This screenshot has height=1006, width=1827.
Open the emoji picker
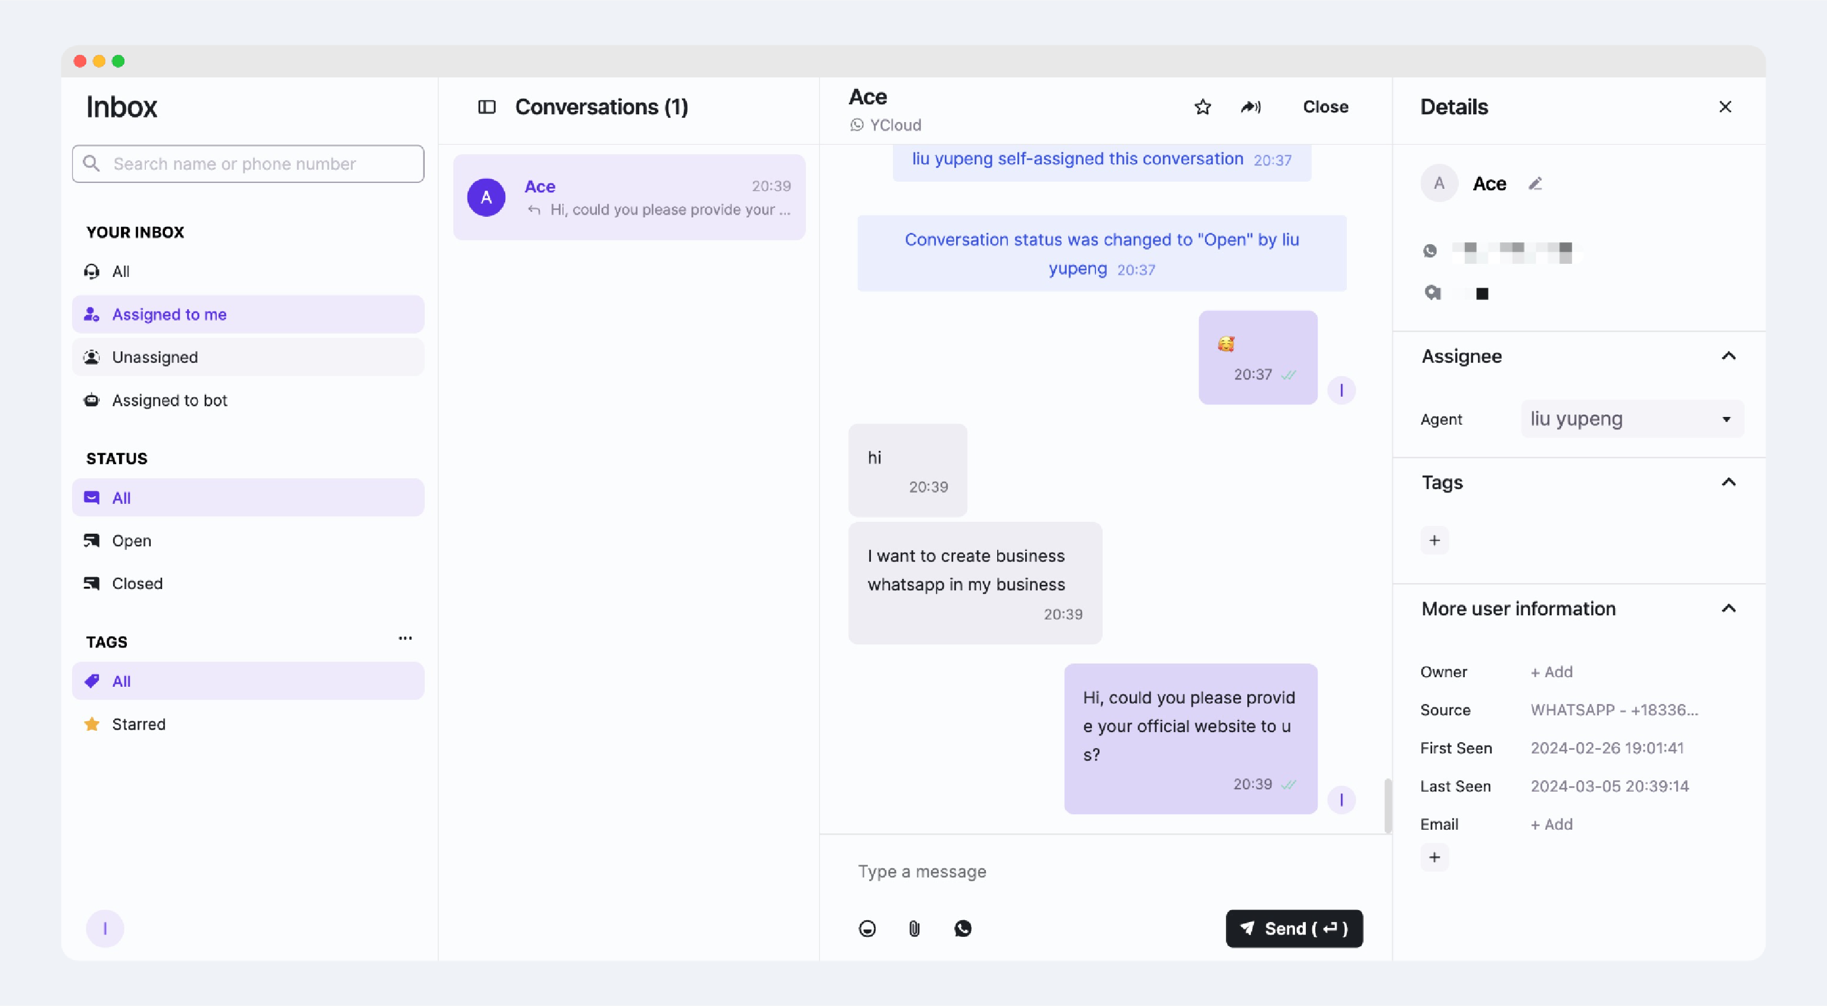867,928
